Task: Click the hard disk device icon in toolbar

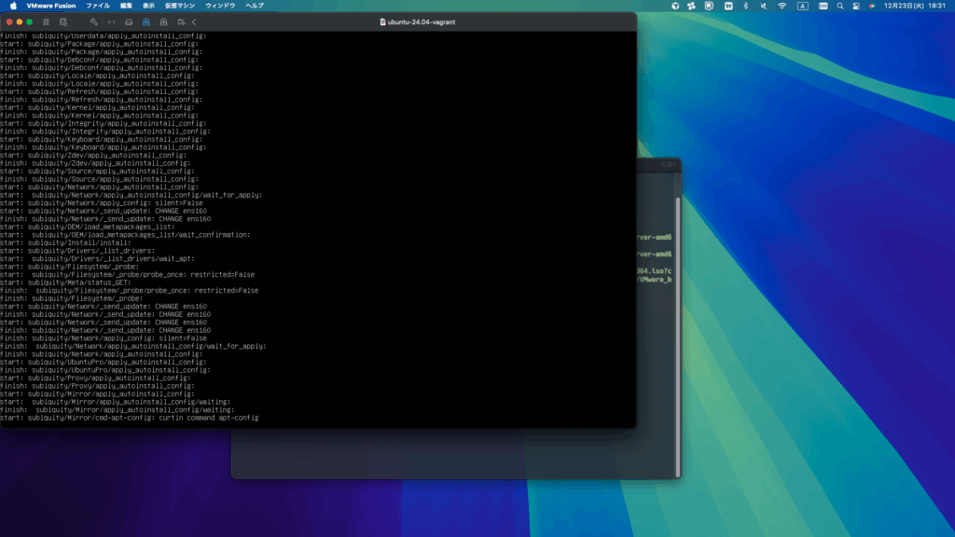Action: (129, 21)
